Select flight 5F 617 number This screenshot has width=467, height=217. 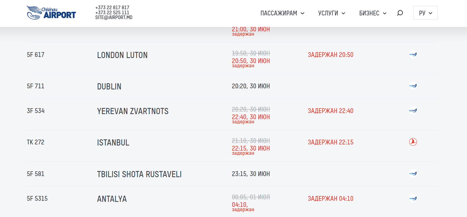[x=36, y=55]
